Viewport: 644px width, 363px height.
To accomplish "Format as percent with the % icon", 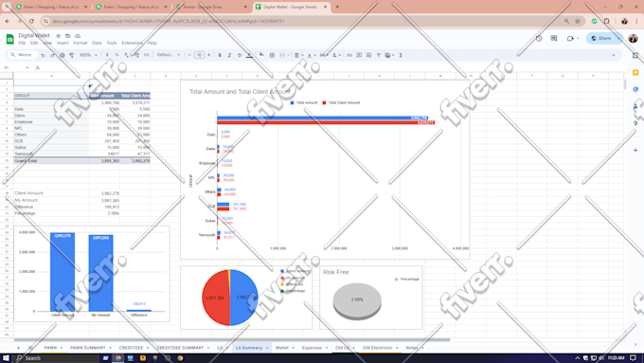I will pos(116,55).
